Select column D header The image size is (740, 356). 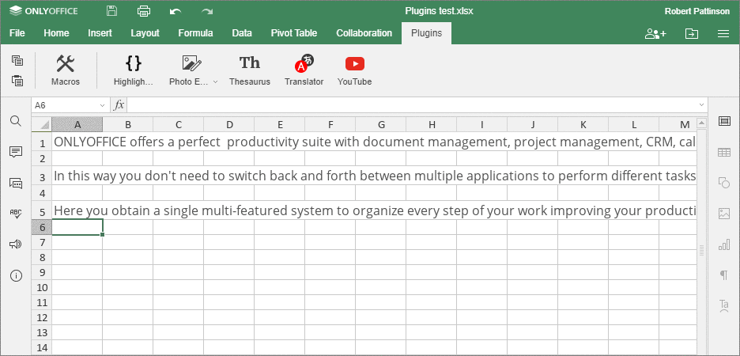[229, 125]
